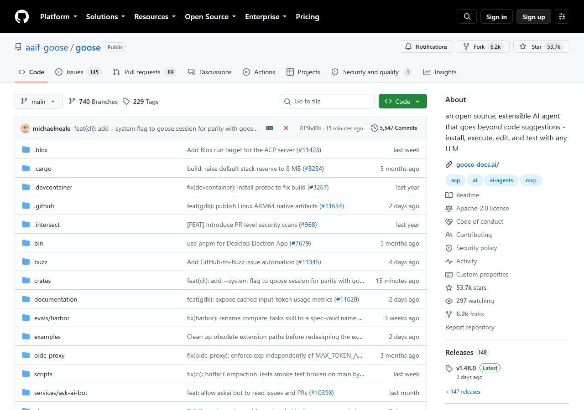Open the oidc-proxy folder
584x410 pixels.
pyautogui.click(x=49, y=355)
